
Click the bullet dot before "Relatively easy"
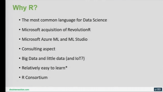pyautogui.click(x=20, y=68)
